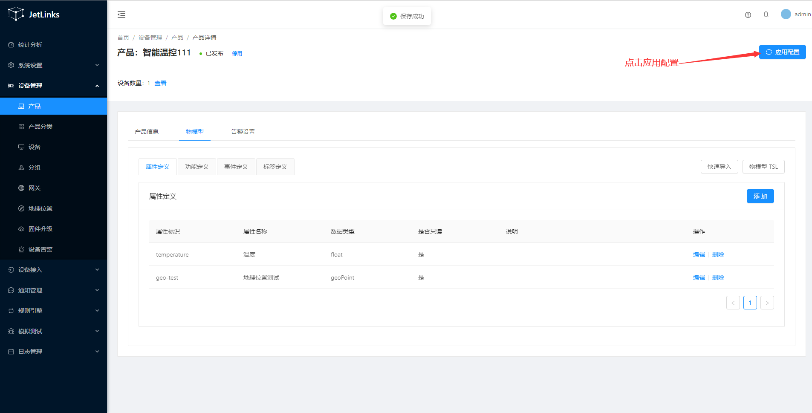Collapse the sidebar with menu fold icon

(x=121, y=14)
